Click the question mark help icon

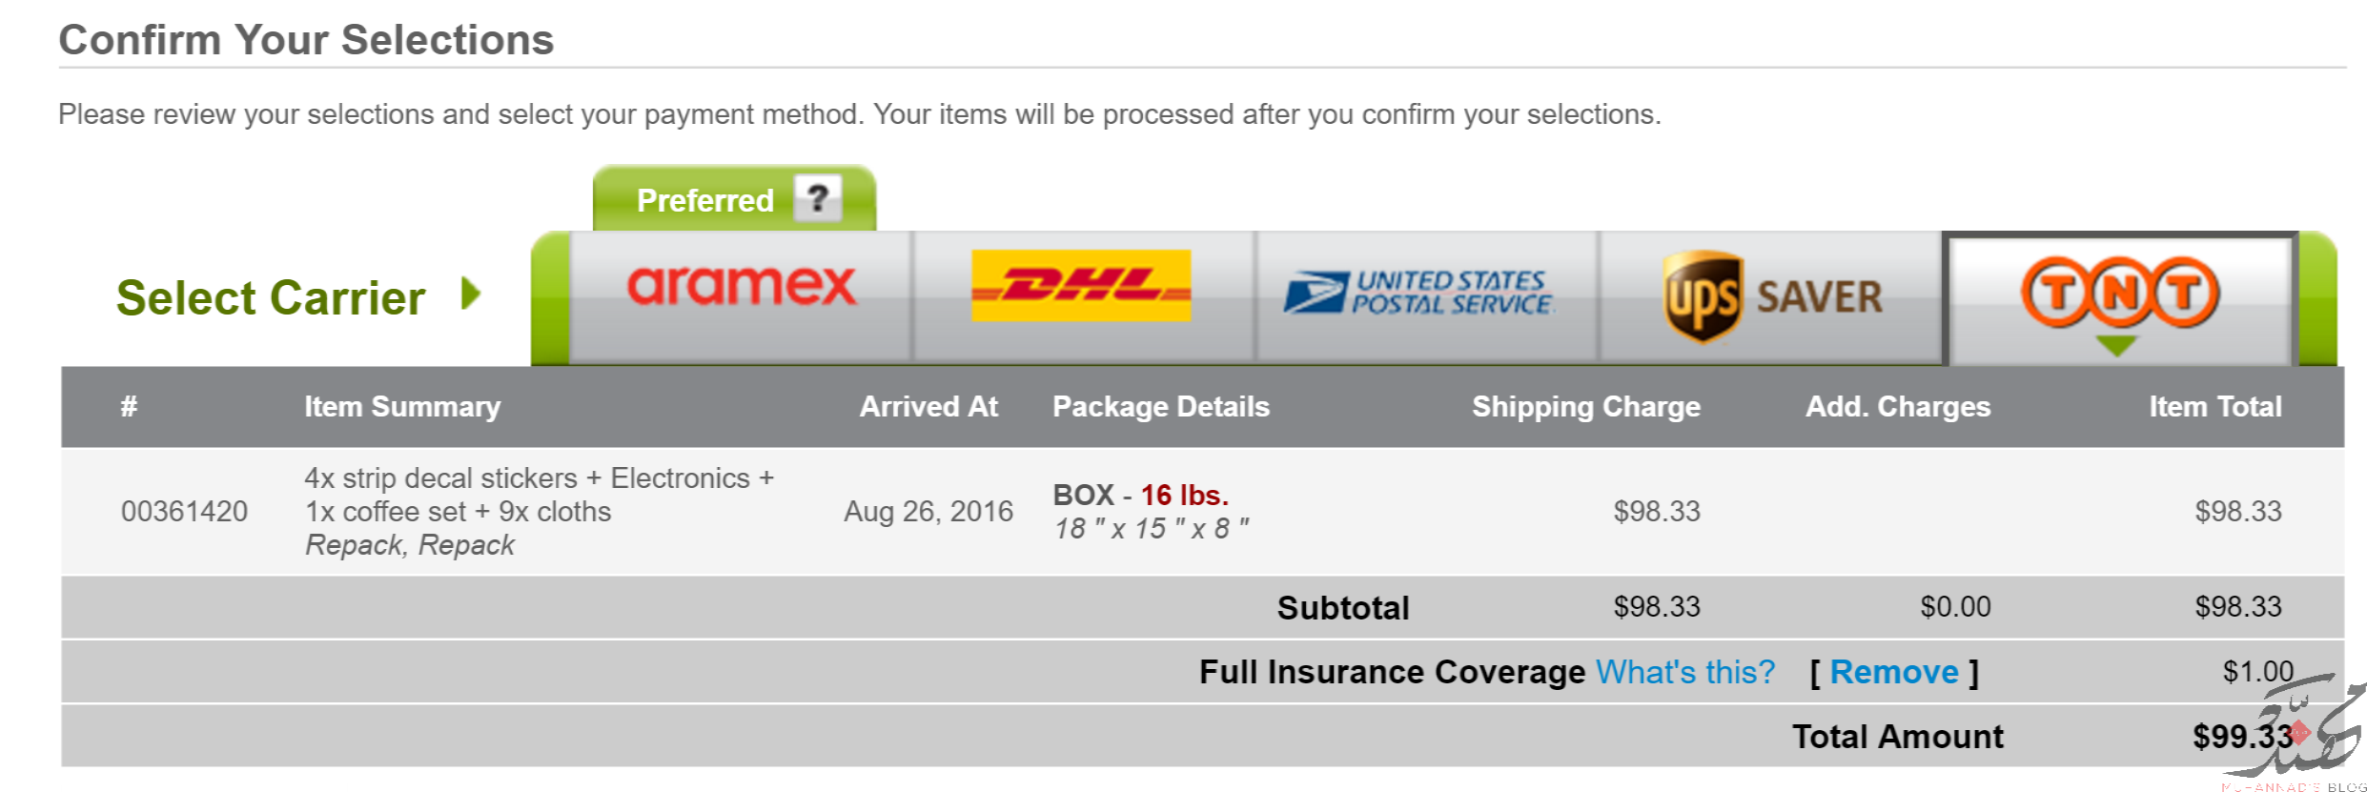click(818, 199)
